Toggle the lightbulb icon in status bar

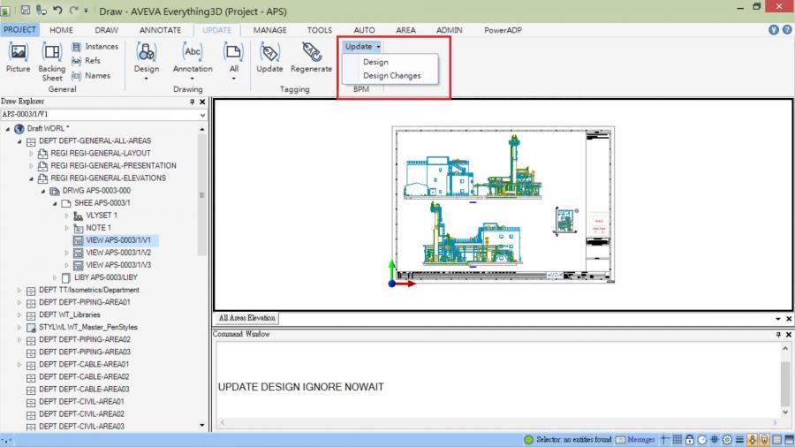[765, 439]
